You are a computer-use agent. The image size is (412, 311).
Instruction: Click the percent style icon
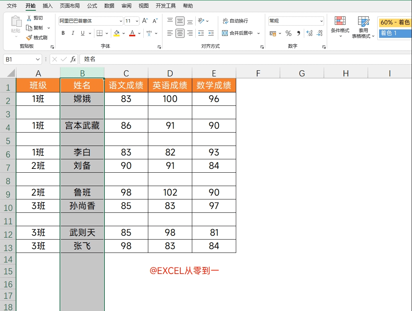[288, 34]
